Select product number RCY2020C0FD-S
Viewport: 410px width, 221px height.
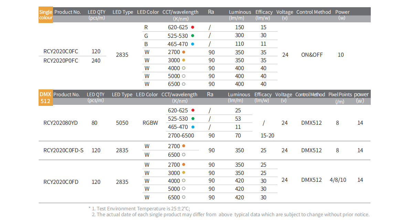coord(63,150)
